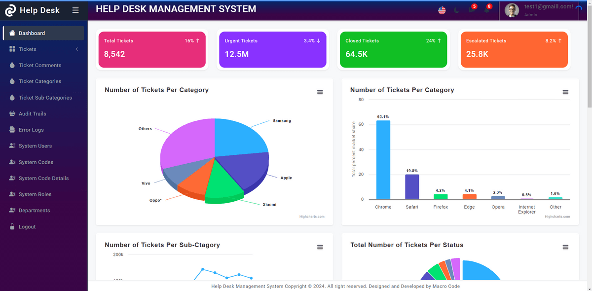Open Ticket Categories in the sidebar
The image size is (592, 291).
[43, 81]
